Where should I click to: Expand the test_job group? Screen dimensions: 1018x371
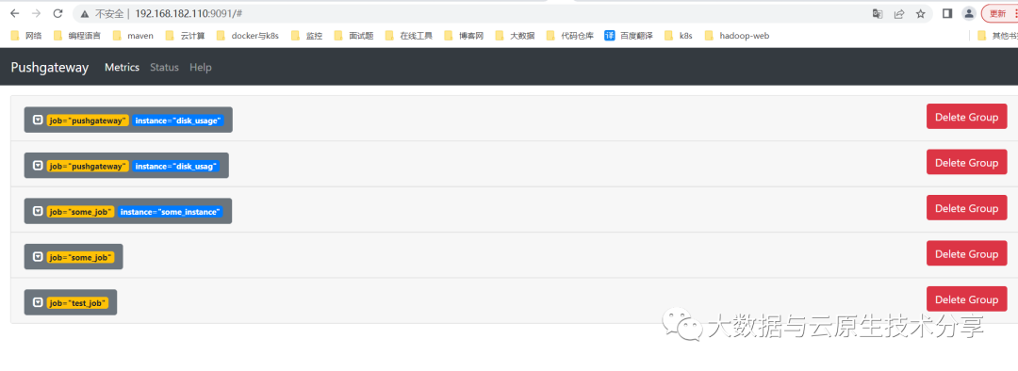[x=38, y=302]
